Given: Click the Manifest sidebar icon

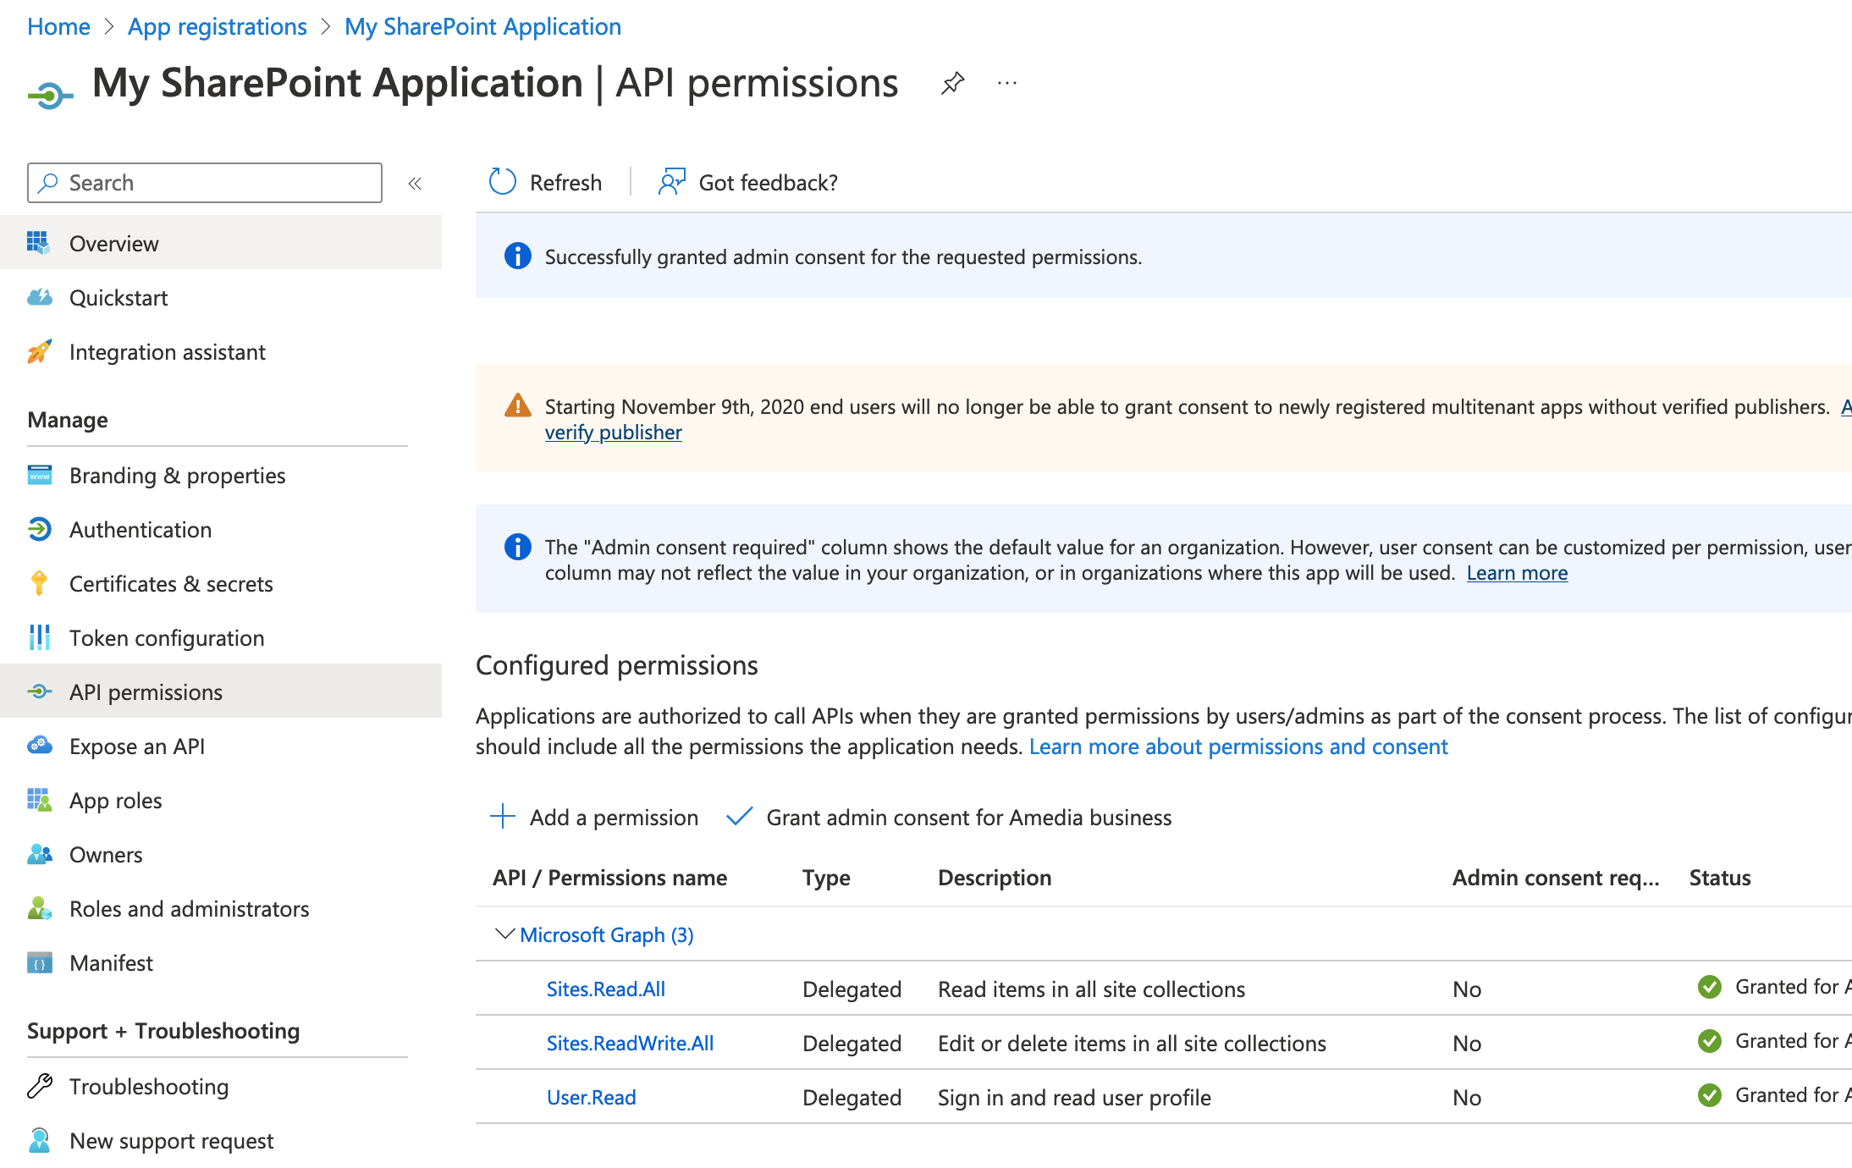Looking at the screenshot, I should (37, 962).
